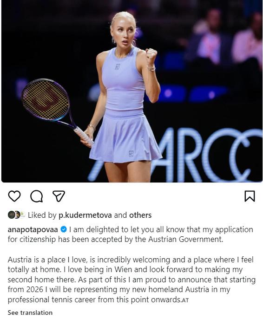This screenshot has height=319, width=263.
Task: Like the post with the heart icon
Action: (x=14, y=196)
